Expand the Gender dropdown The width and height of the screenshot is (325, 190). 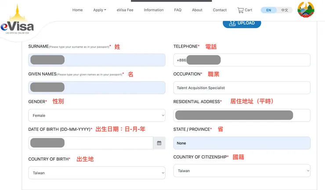(97, 115)
